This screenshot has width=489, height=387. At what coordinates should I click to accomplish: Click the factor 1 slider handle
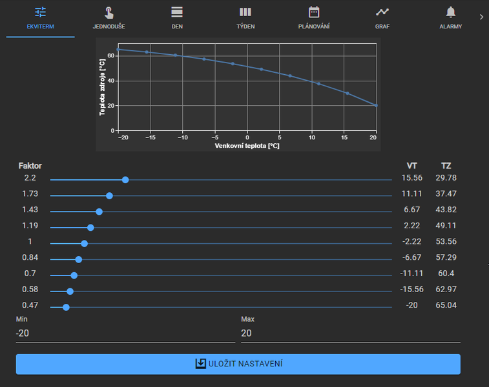[84, 243]
